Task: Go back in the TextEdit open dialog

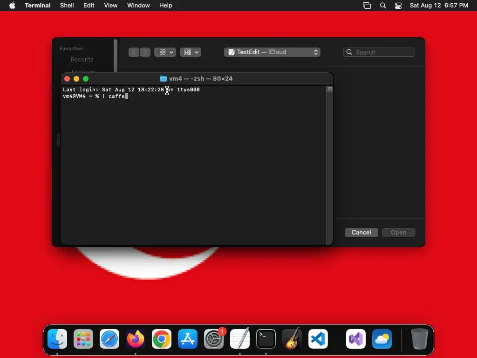Action: [134, 52]
